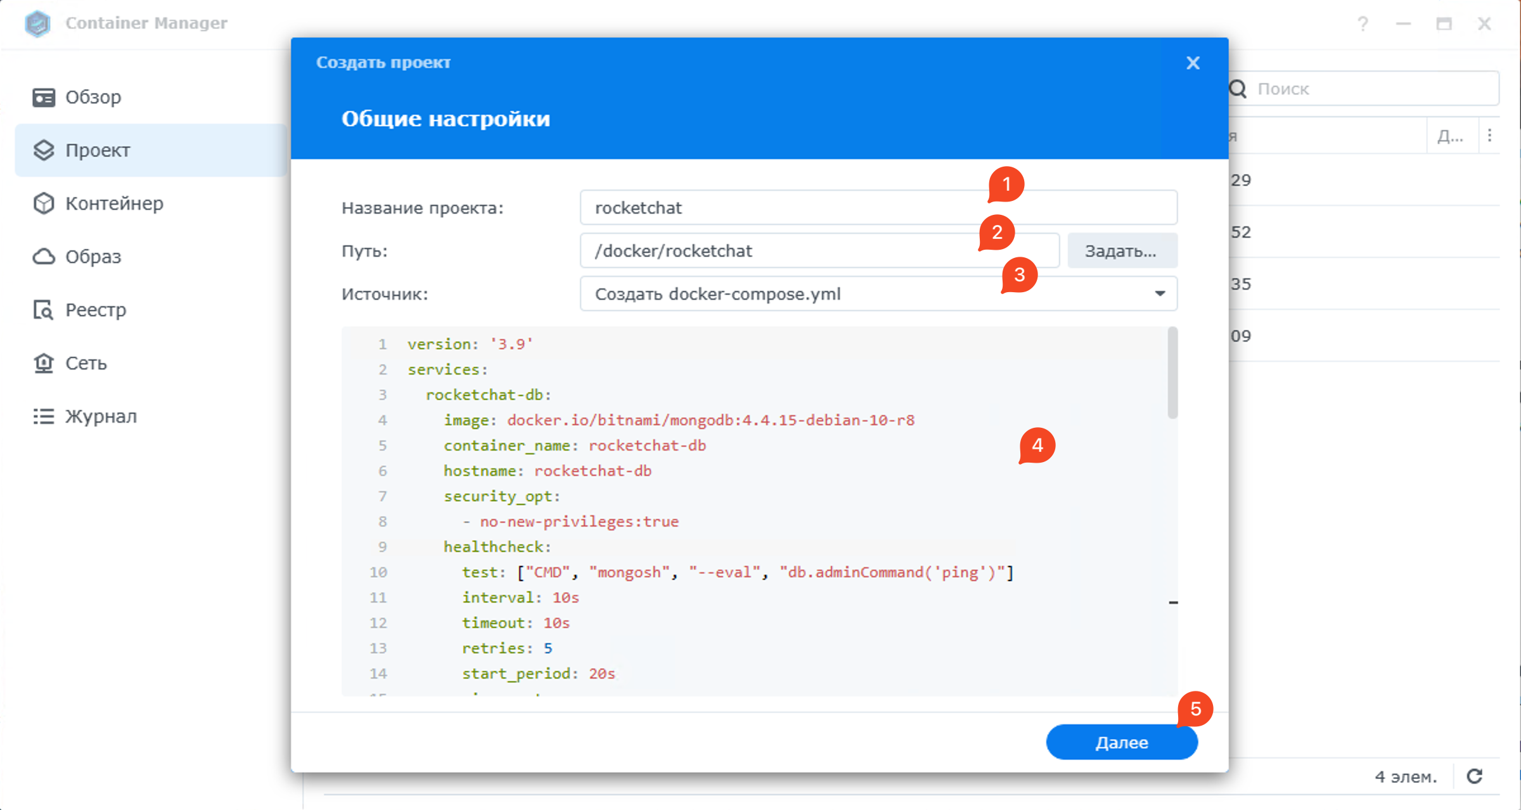The width and height of the screenshot is (1521, 810).
Task: Click the Задать... button
Action: click(x=1122, y=251)
